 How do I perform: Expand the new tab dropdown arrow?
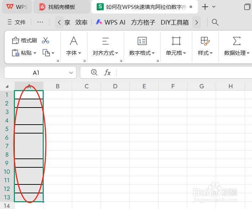(214, 7)
